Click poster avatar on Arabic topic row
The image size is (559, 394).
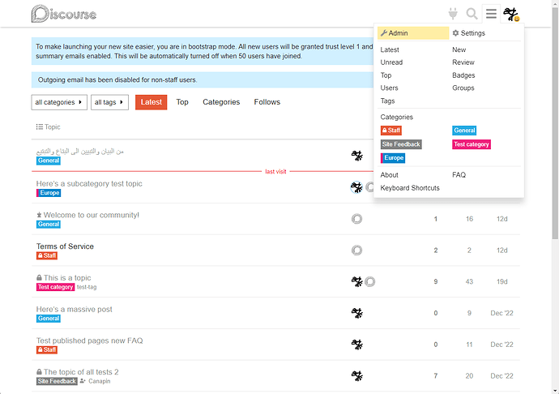coord(356,156)
